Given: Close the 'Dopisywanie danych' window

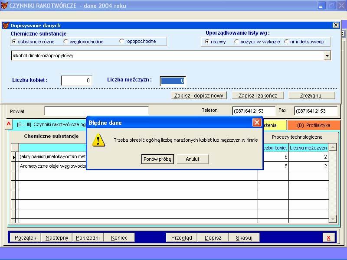Looking at the screenshot, I should coord(335,25).
